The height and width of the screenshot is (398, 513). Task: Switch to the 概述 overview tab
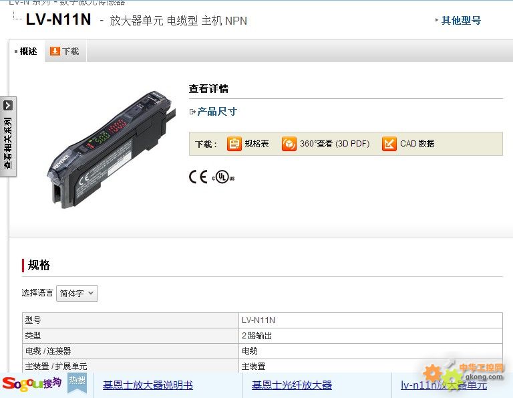click(27, 51)
